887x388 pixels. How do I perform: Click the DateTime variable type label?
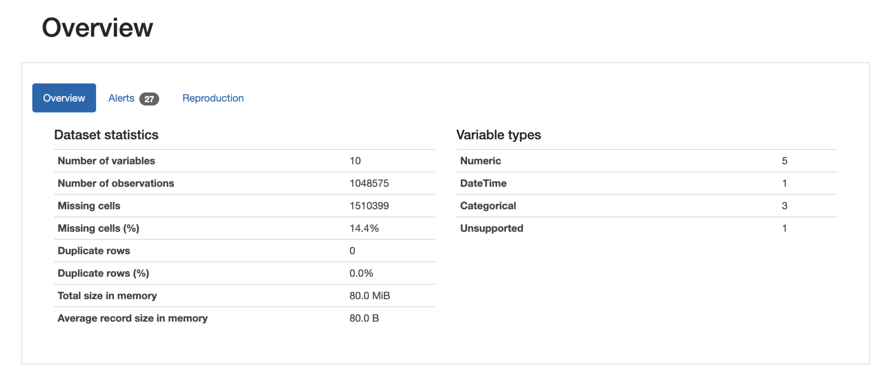coord(483,184)
